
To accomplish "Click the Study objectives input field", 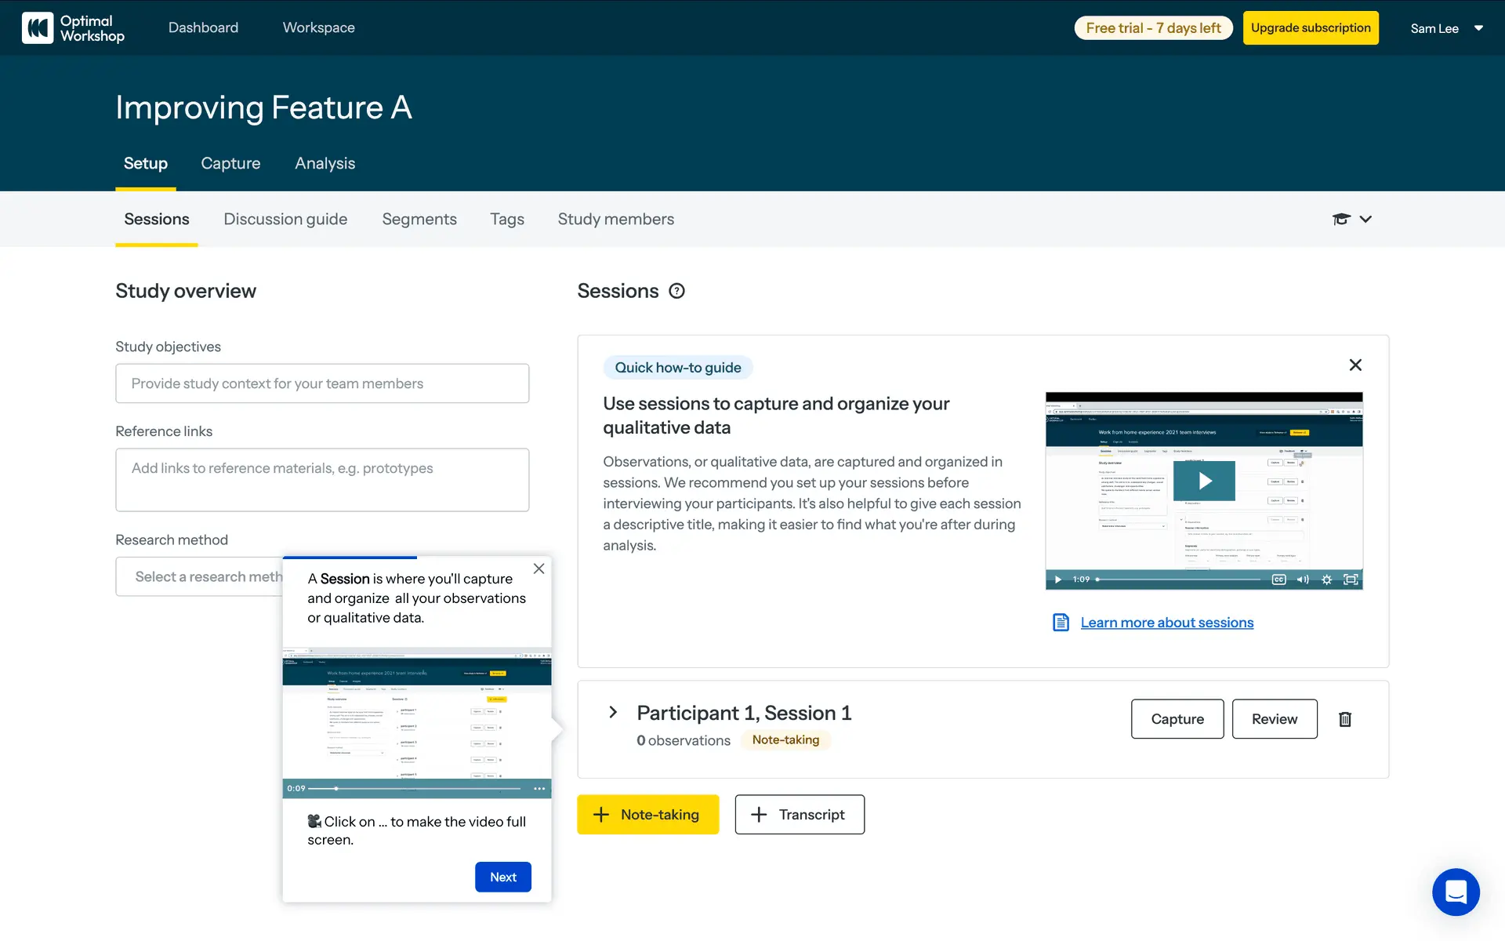I will 322,383.
